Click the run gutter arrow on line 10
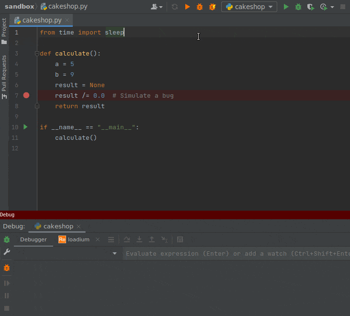 26,127
